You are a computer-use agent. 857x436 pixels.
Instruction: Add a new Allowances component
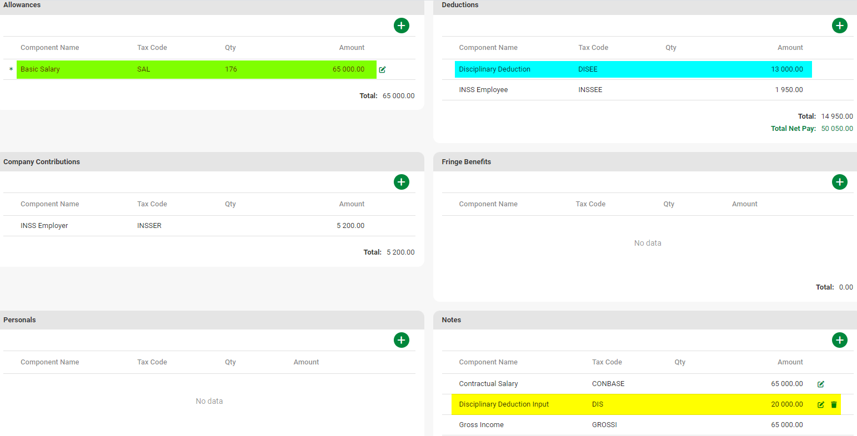(401, 26)
